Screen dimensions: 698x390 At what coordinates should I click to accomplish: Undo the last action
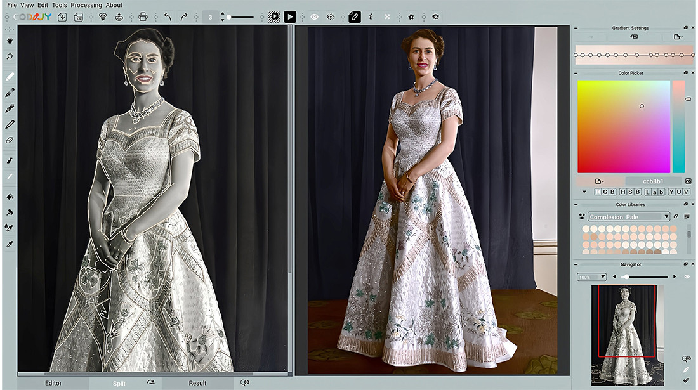click(168, 17)
